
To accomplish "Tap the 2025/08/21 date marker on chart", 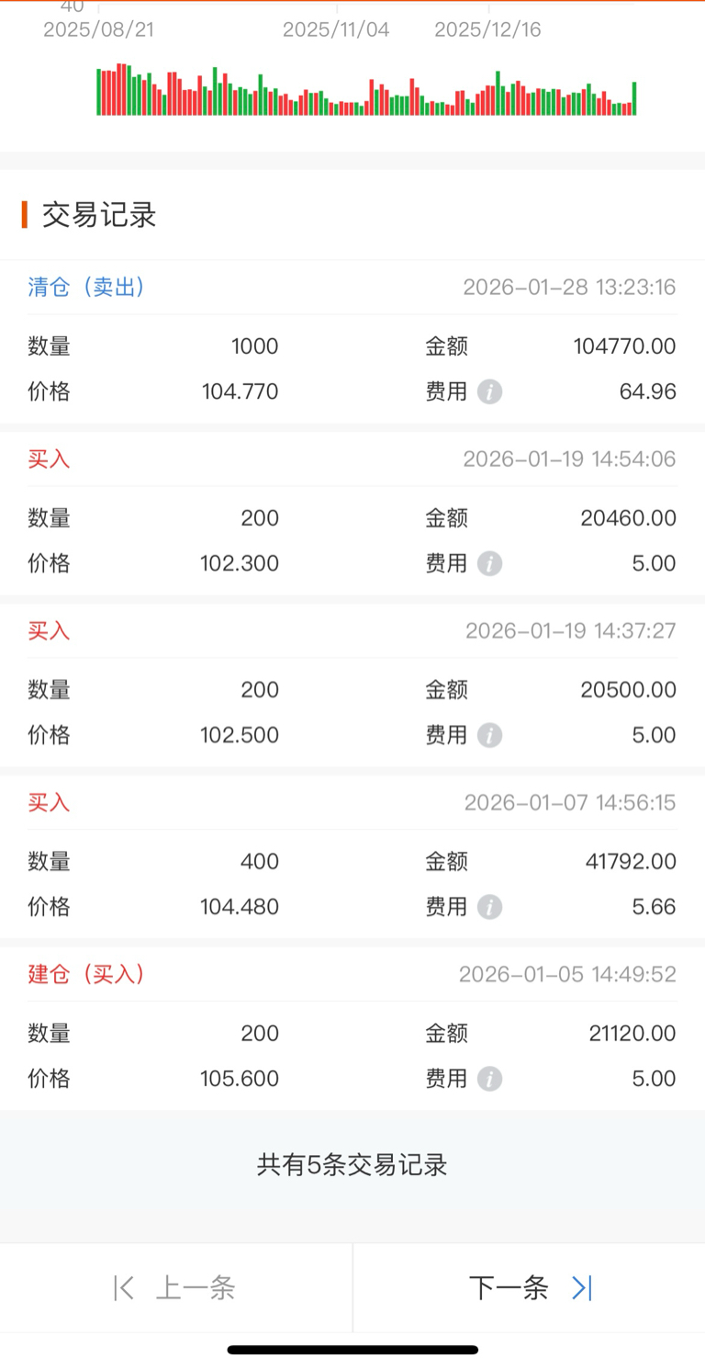I will (x=98, y=29).
